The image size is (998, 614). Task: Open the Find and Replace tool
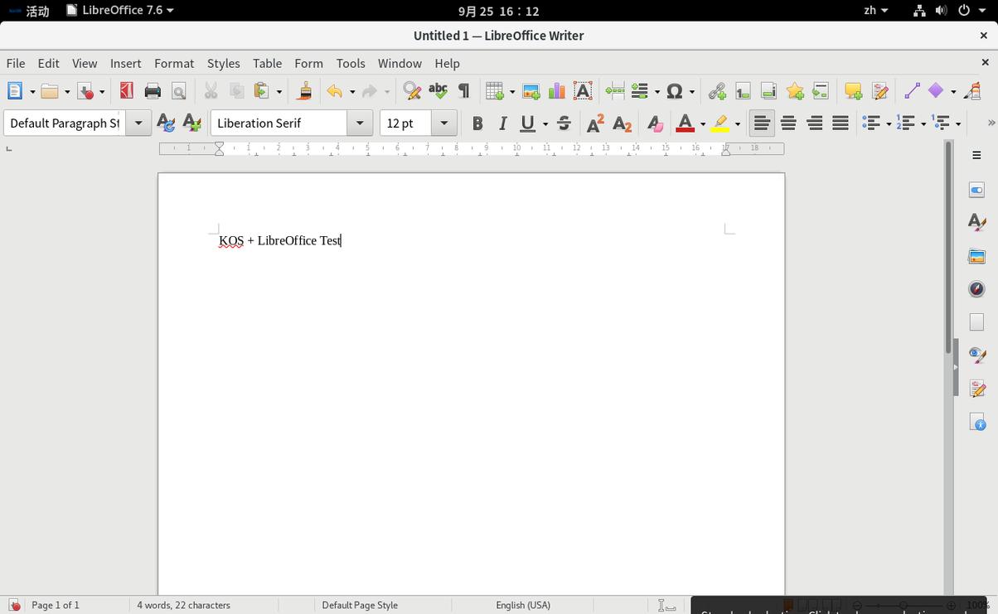point(412,91)
